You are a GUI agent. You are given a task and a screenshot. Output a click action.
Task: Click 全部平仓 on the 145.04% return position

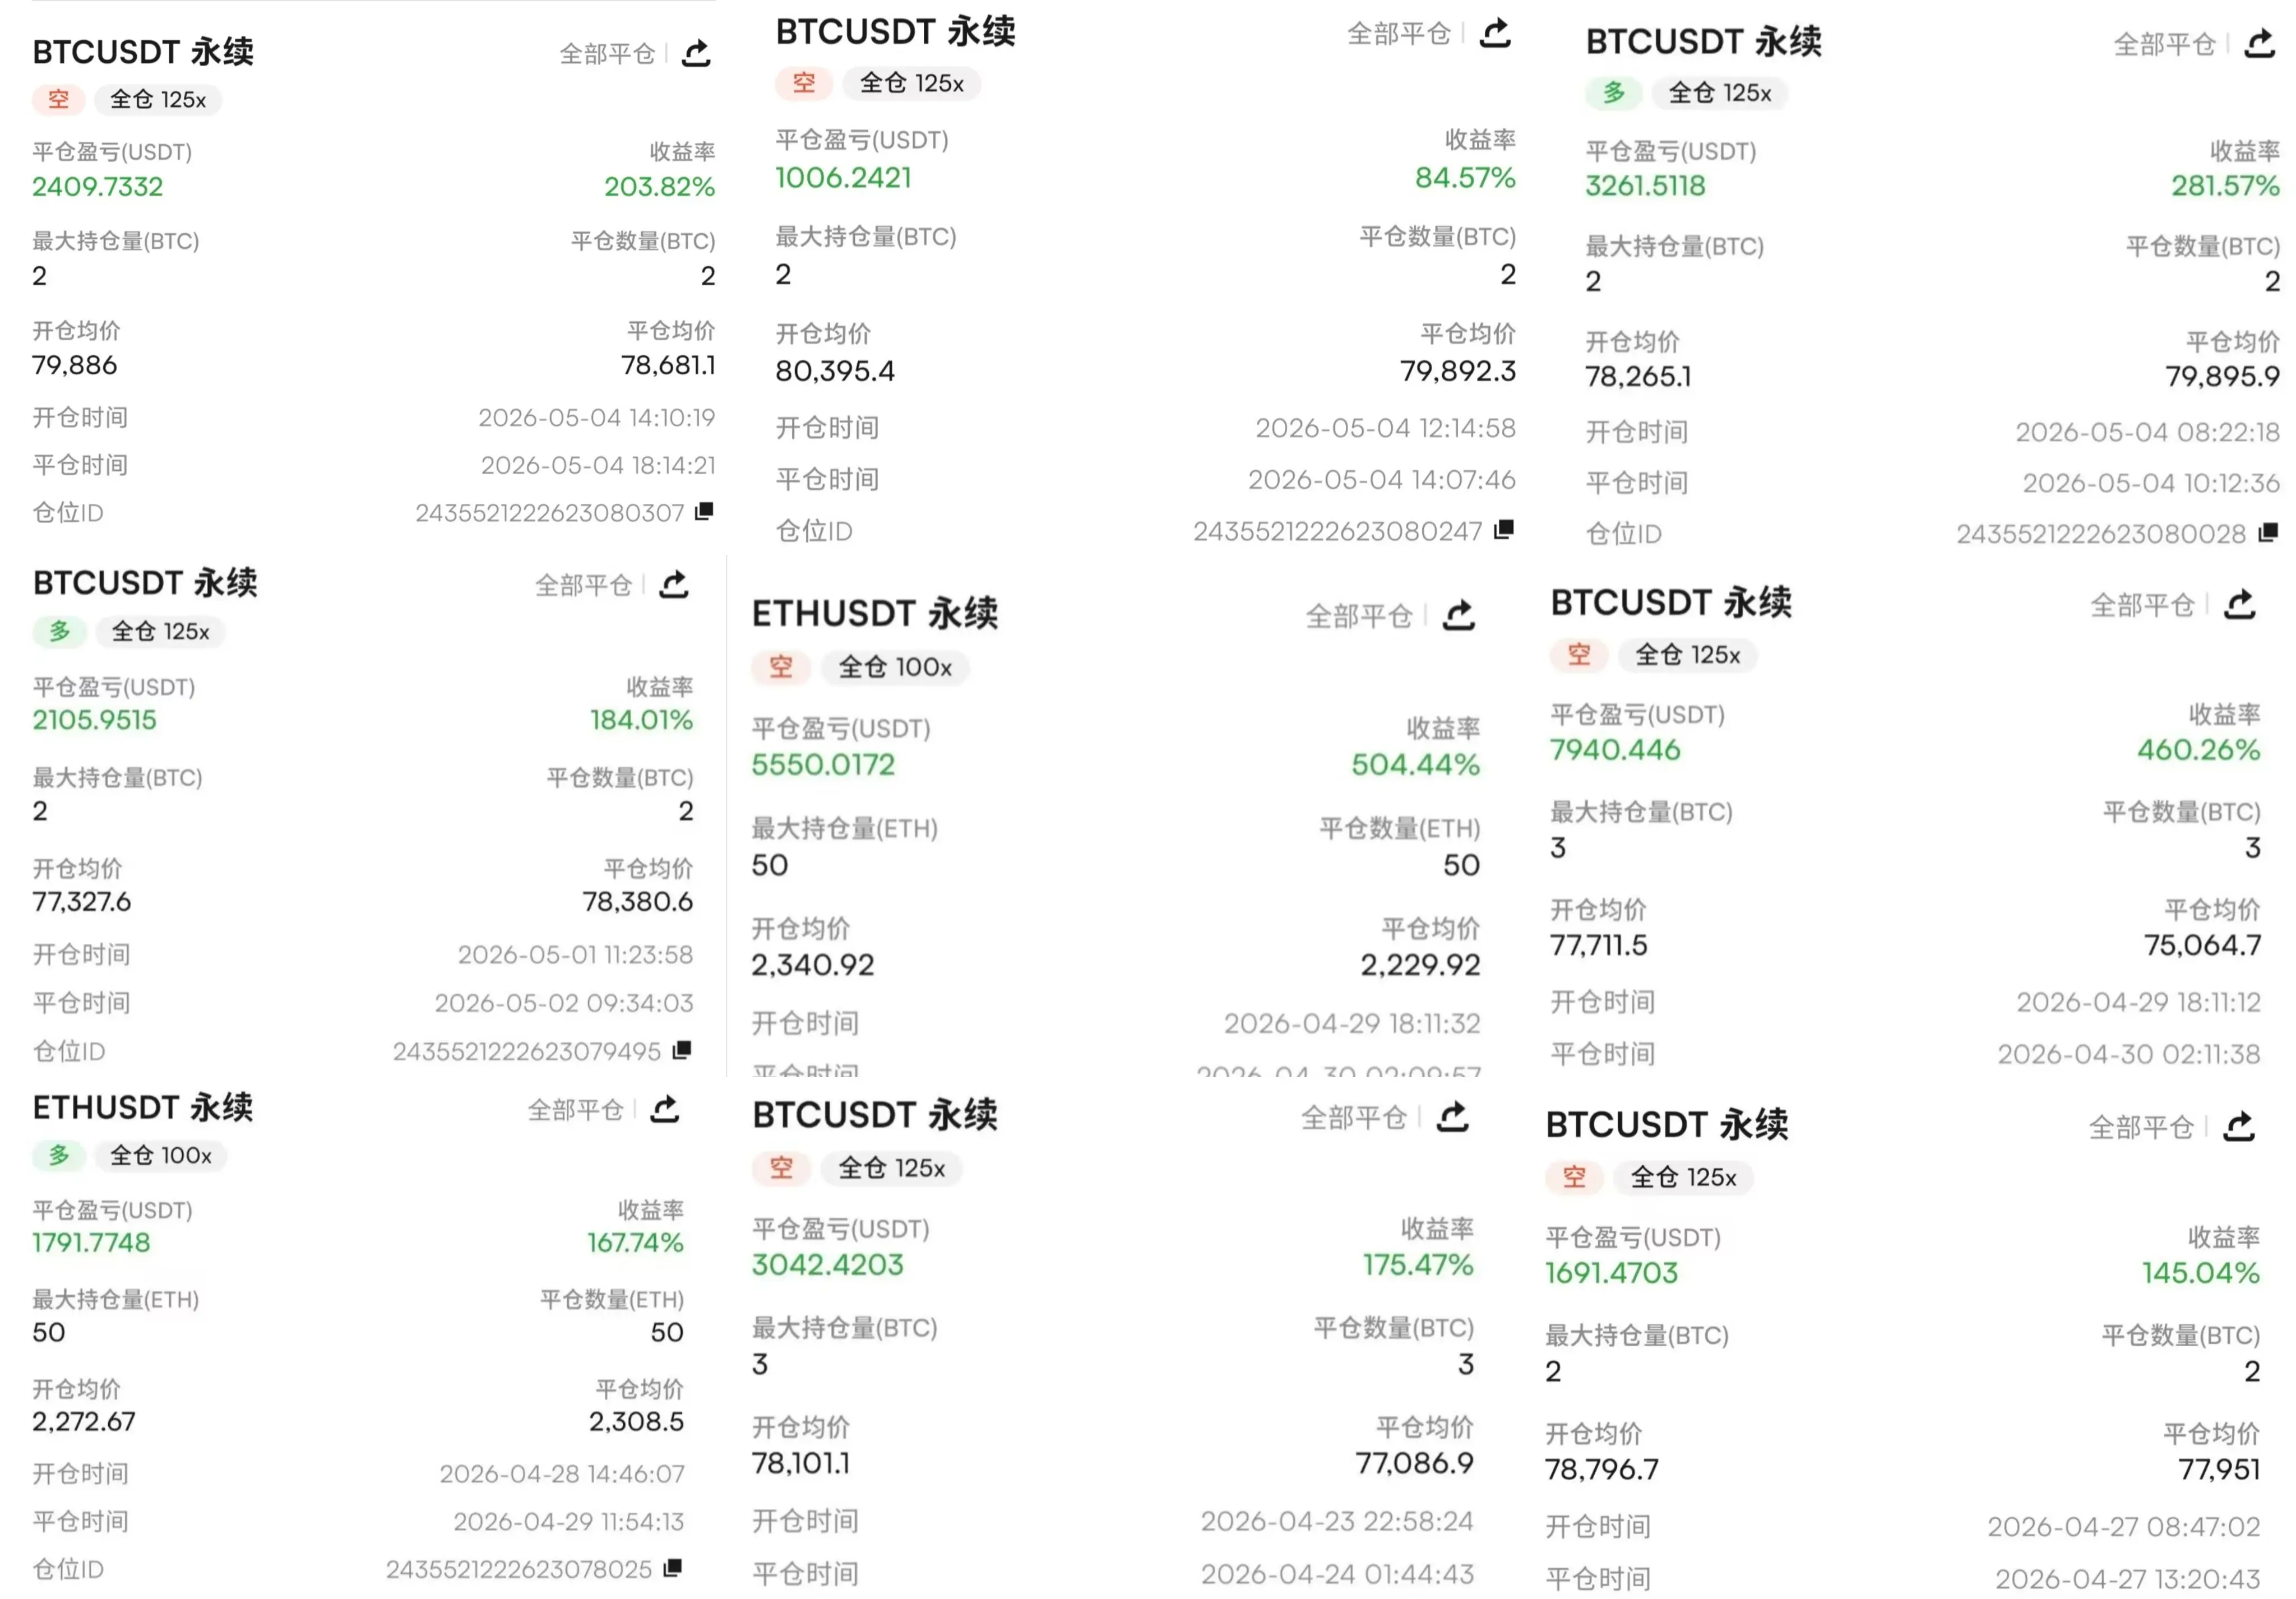(2141, 1128)
